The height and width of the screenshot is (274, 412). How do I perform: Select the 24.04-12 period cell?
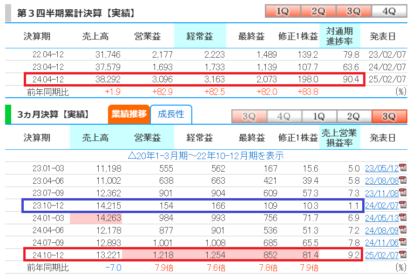48,79
